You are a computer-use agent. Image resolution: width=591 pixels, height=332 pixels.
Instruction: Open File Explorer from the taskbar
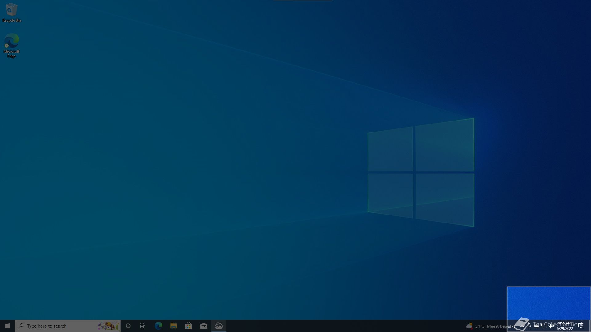[173, 326]
